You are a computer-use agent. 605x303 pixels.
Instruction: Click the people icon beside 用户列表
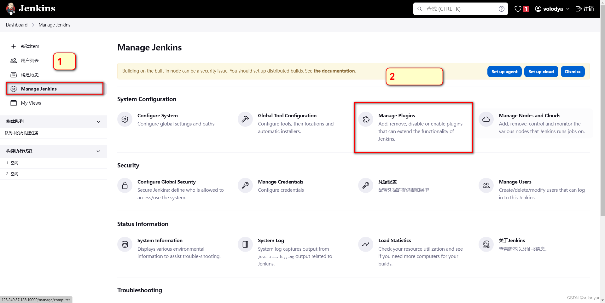(14, 61)
